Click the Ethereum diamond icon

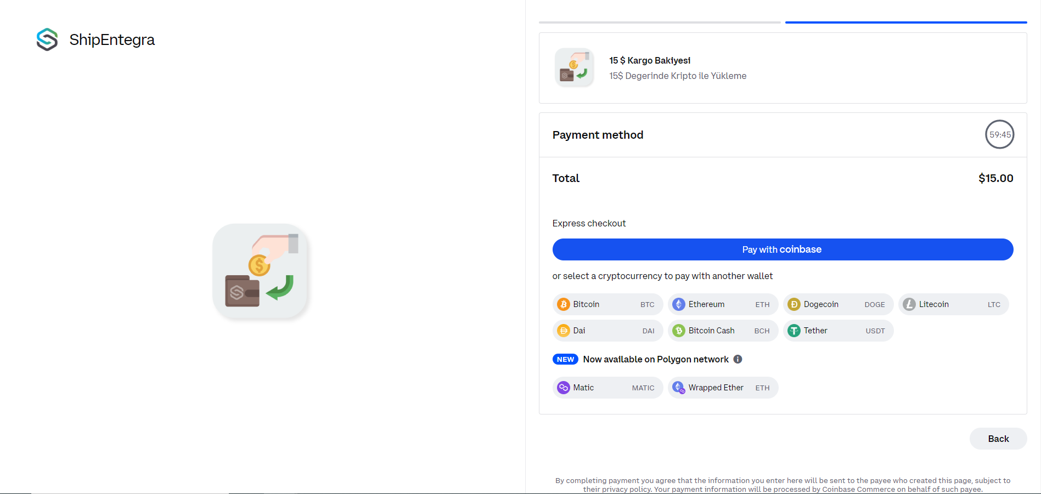click(x=679, y=304)
